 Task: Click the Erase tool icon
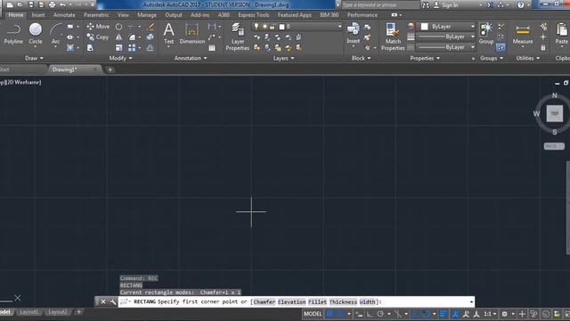click(150, 27)
